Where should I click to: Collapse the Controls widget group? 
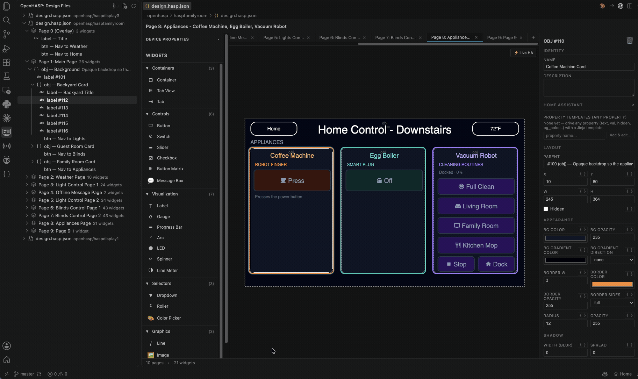147,114
